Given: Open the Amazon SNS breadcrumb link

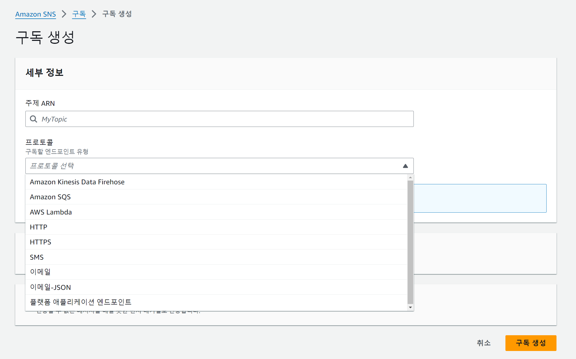Looking at the screenshot, I should click(36, 14).
